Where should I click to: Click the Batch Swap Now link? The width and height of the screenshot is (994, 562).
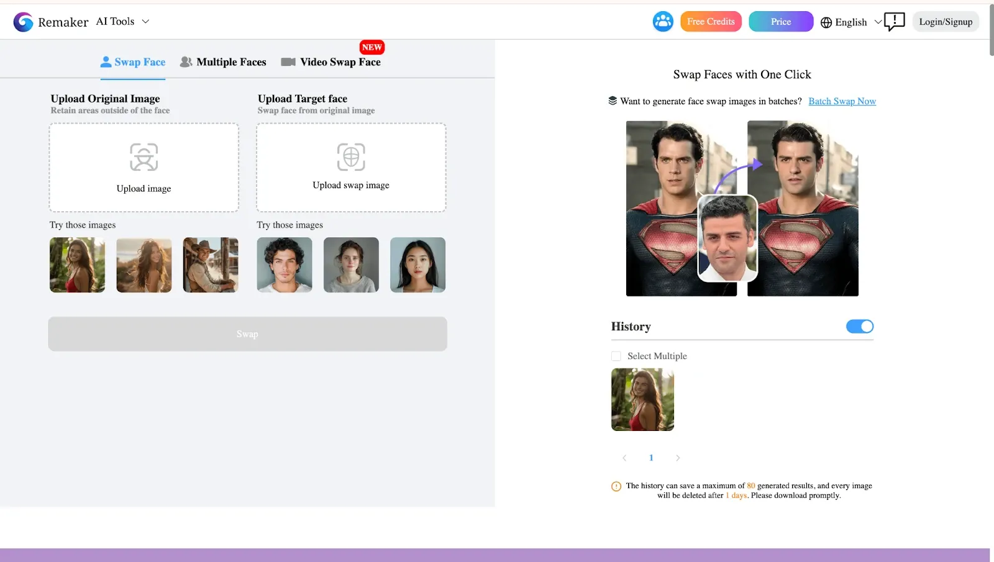tap(842, 101)
